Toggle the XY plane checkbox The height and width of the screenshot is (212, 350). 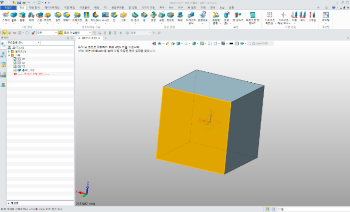(15, 59)
